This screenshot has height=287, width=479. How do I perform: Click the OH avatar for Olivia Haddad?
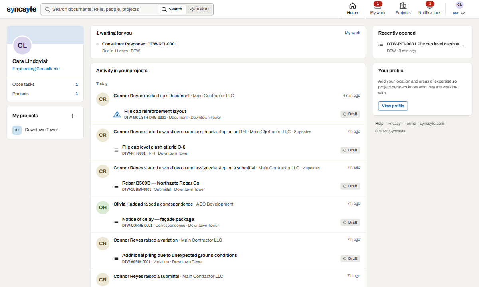click(103, 207)
